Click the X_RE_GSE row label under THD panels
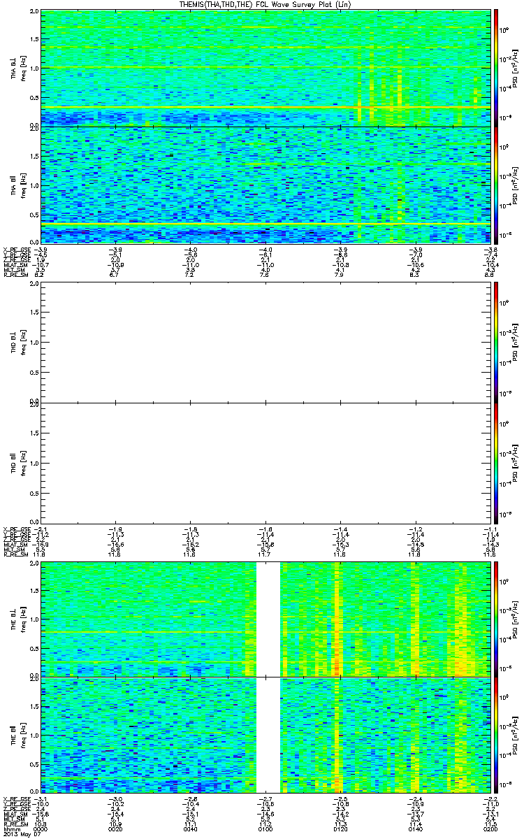This screenshot has width=524, height=839. pyautogui.click(x=16, y=530)
